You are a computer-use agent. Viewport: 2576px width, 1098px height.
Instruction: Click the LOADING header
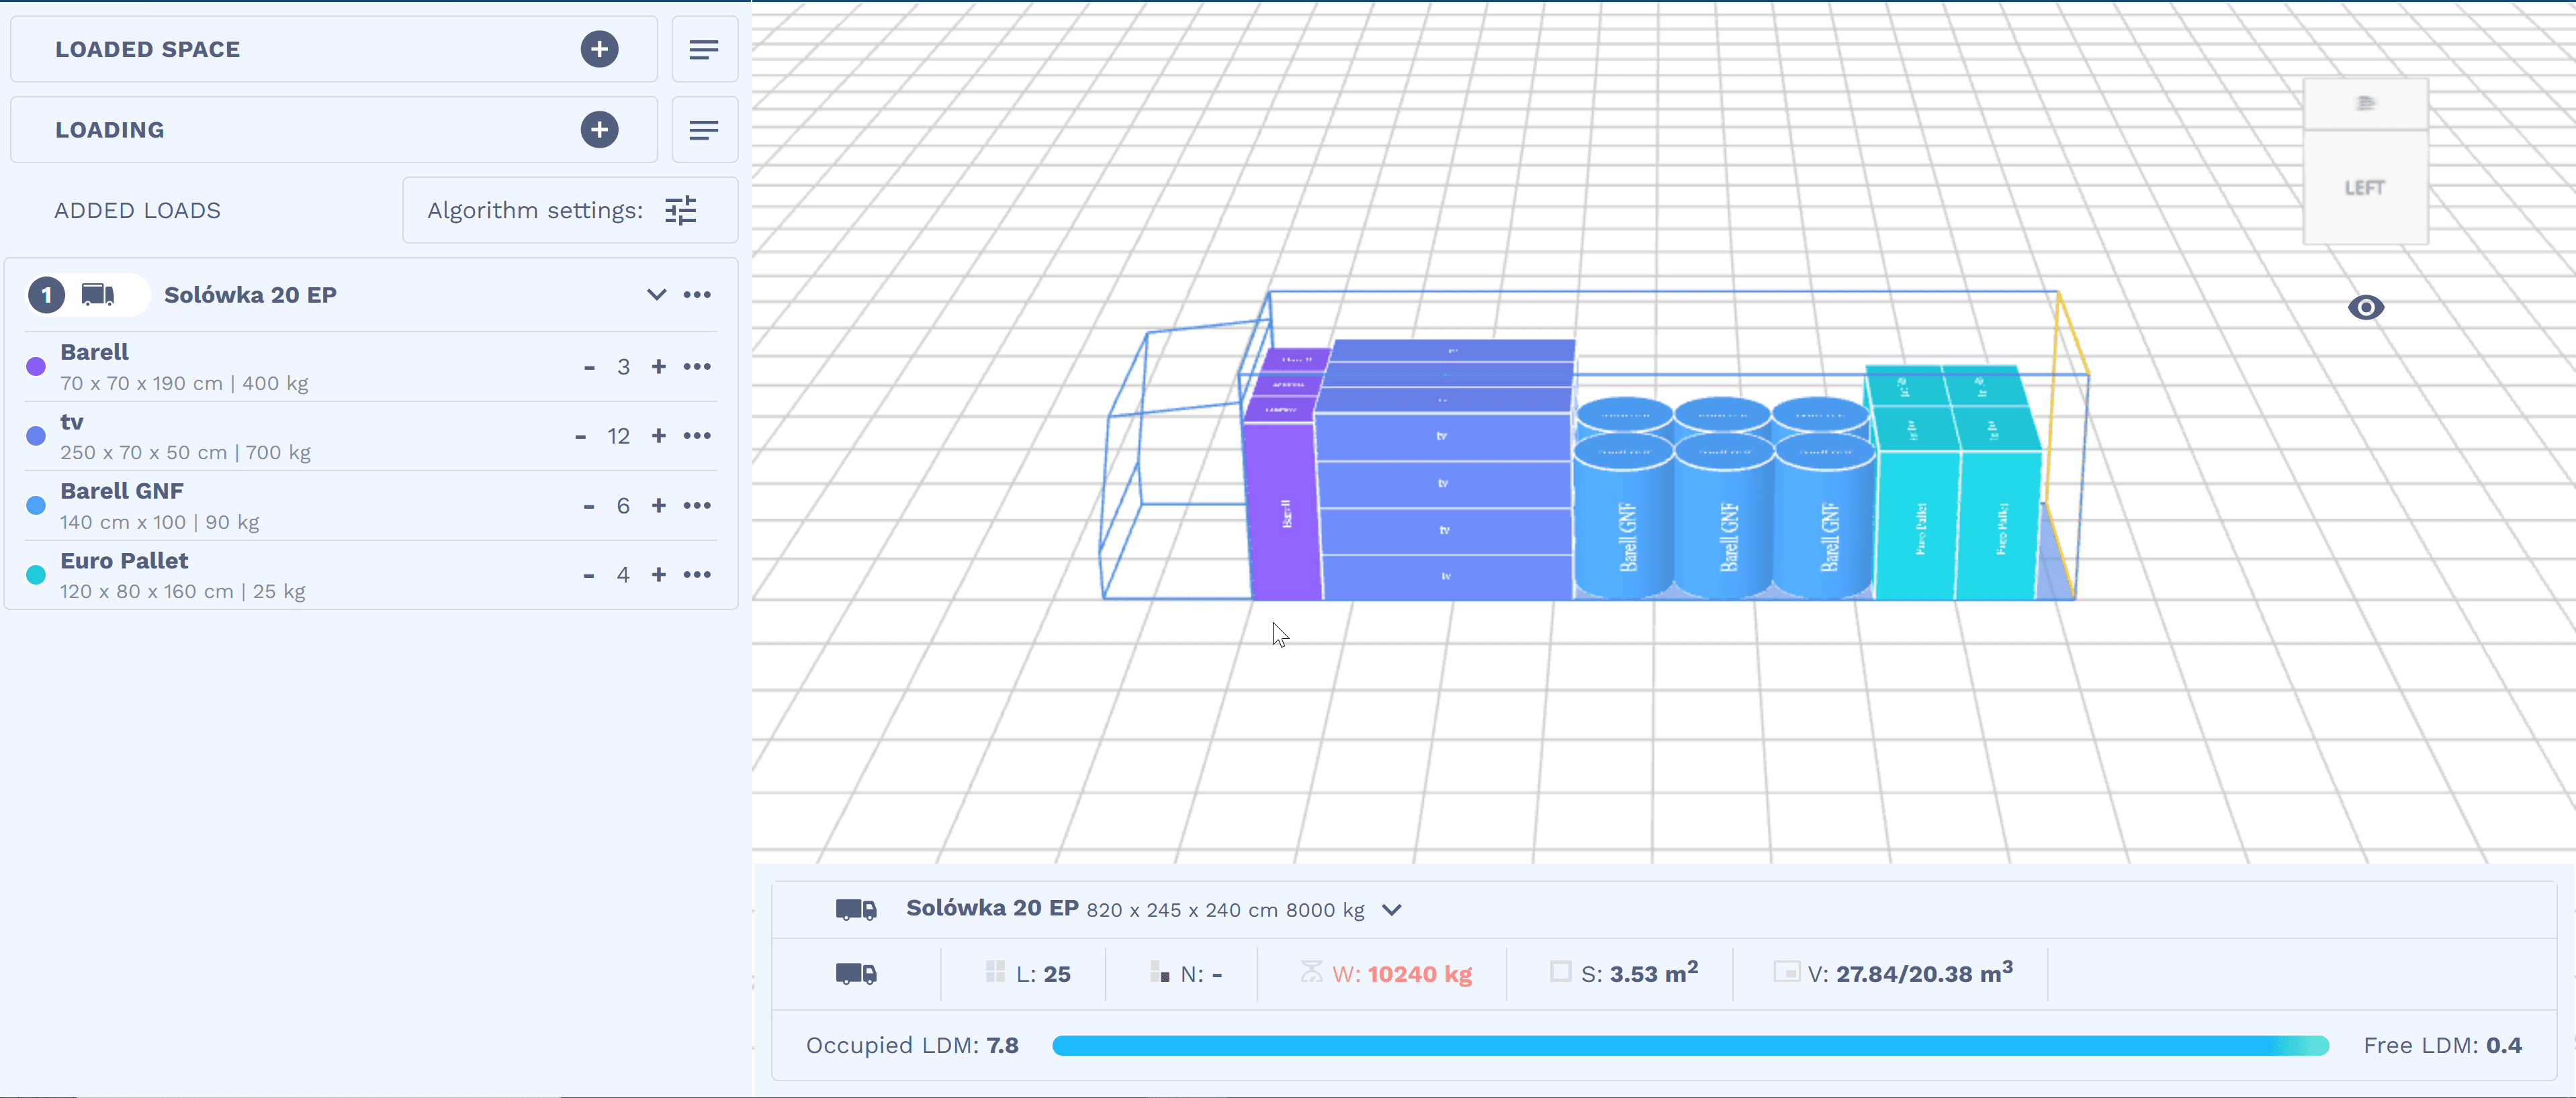coord(110,130)
